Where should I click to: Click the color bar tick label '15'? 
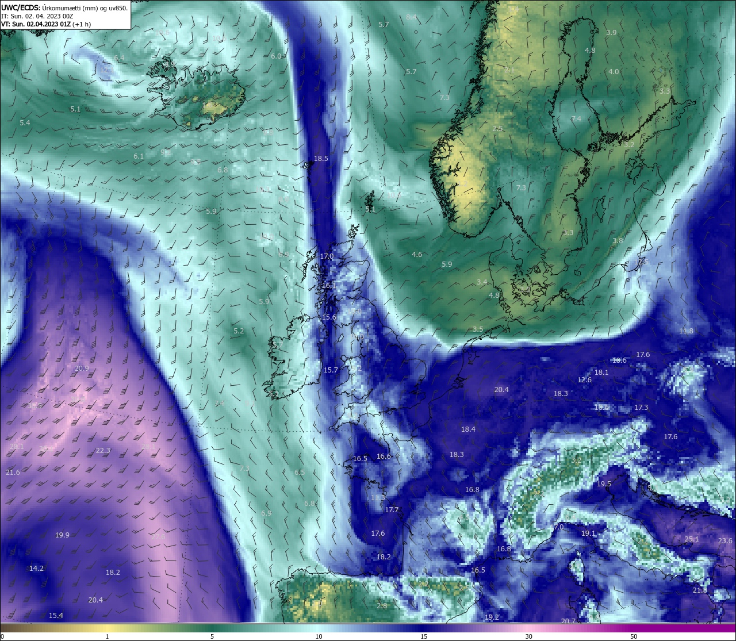tap(424, 636)
